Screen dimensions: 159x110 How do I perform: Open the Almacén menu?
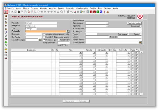pyautogui.click(x=44, y=8)
